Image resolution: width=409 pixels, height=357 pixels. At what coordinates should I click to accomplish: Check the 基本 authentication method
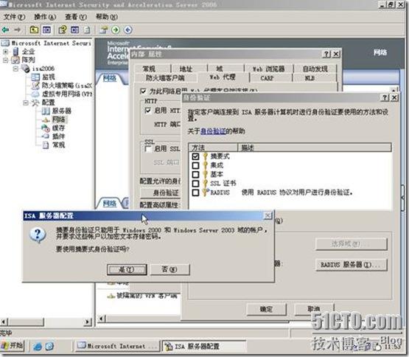click(x=195, y=175)
